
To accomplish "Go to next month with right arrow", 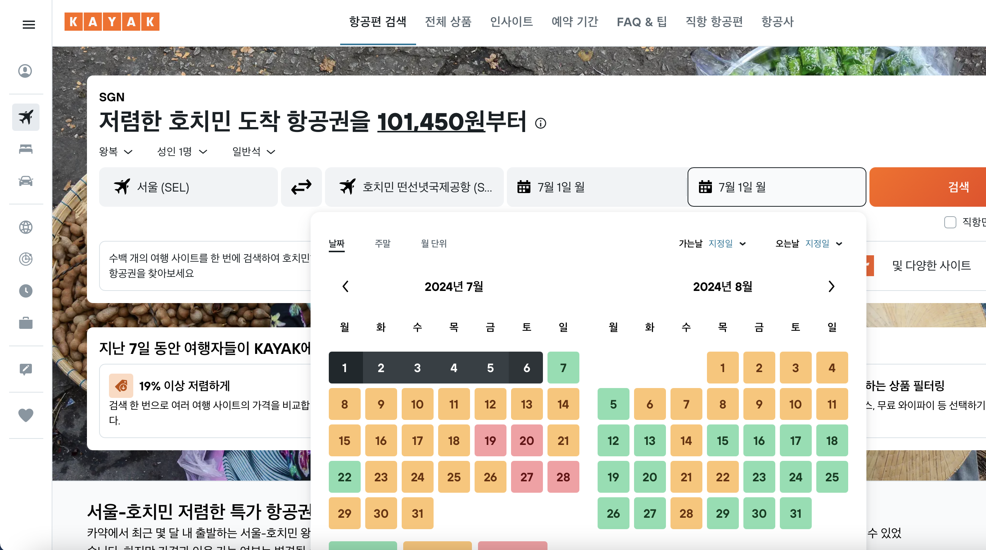I will point(831,286).
